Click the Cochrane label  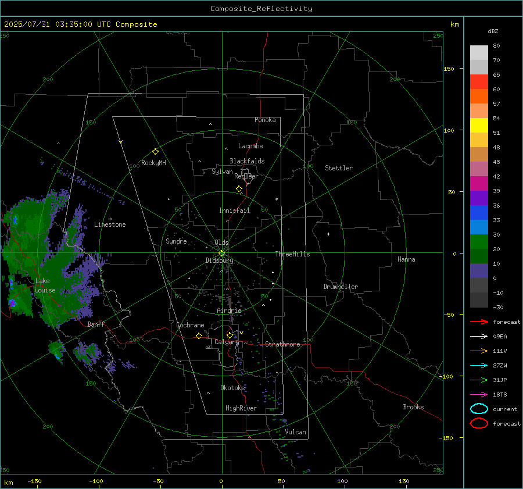[190, 325]
